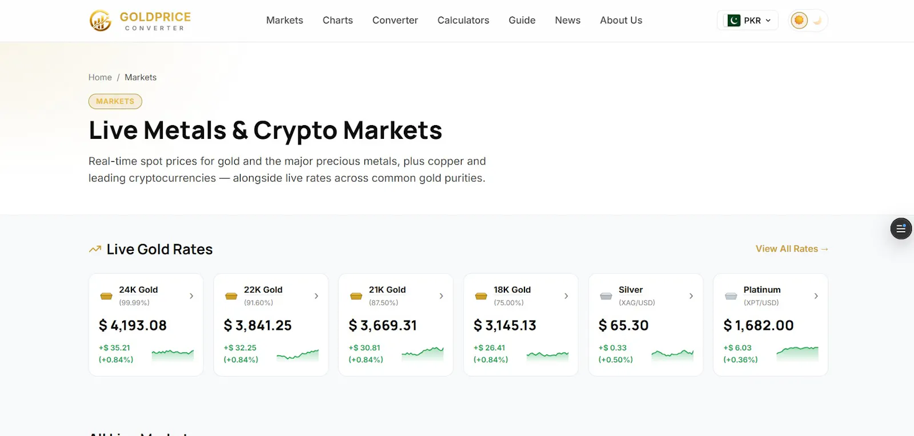This screenshot has width=914, height=436.
Task: Click the (99.99%) purity label
Action: pos(134,303)
